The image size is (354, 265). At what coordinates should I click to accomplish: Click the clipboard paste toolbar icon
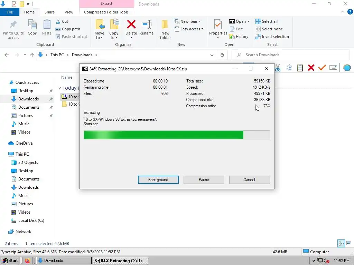pos(300,68)
